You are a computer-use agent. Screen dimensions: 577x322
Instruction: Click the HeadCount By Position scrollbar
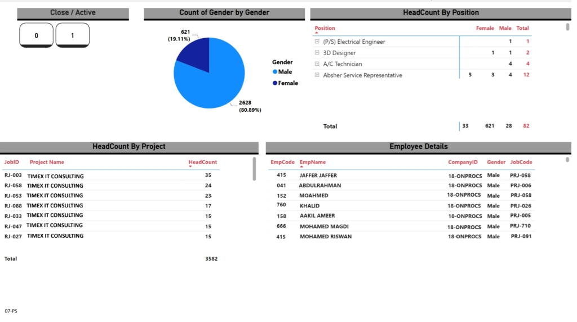[567, 27]
